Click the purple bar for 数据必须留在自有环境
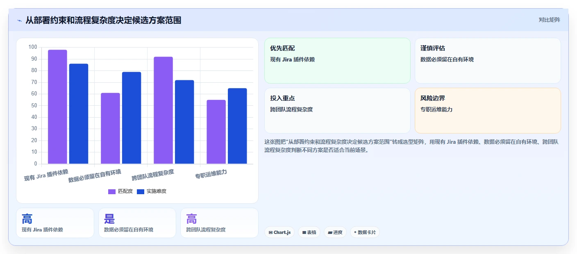Viewport: 577px width, 254px height. 110,128
